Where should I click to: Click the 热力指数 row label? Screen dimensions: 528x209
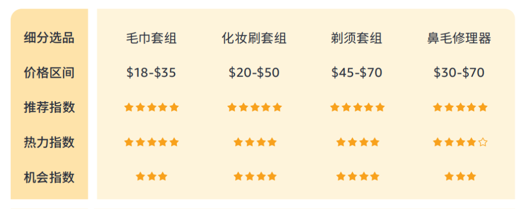(49, 142)
